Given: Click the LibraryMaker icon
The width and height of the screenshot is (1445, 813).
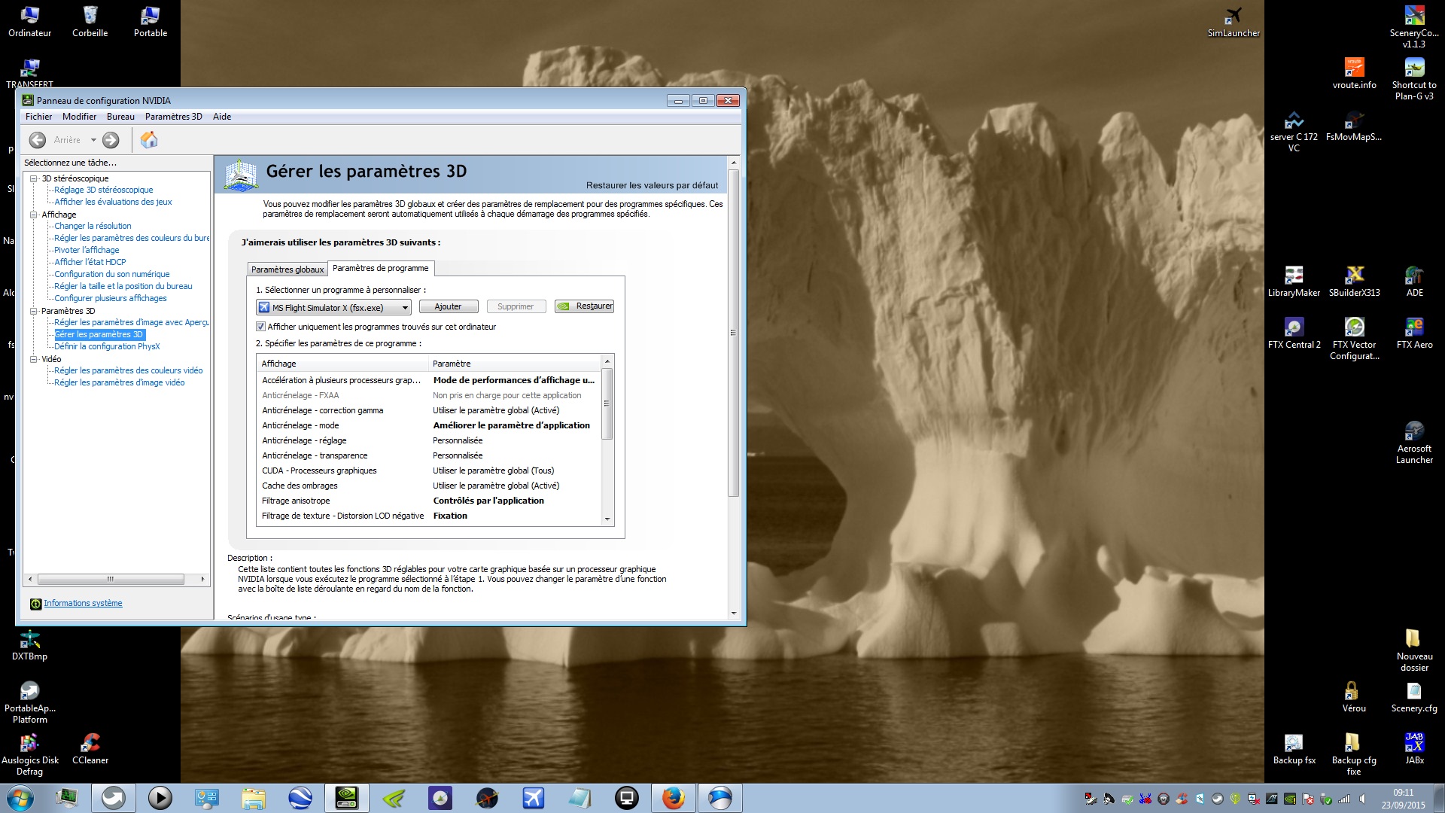Looking at the screenshot, I should (x=1293, y=276).
